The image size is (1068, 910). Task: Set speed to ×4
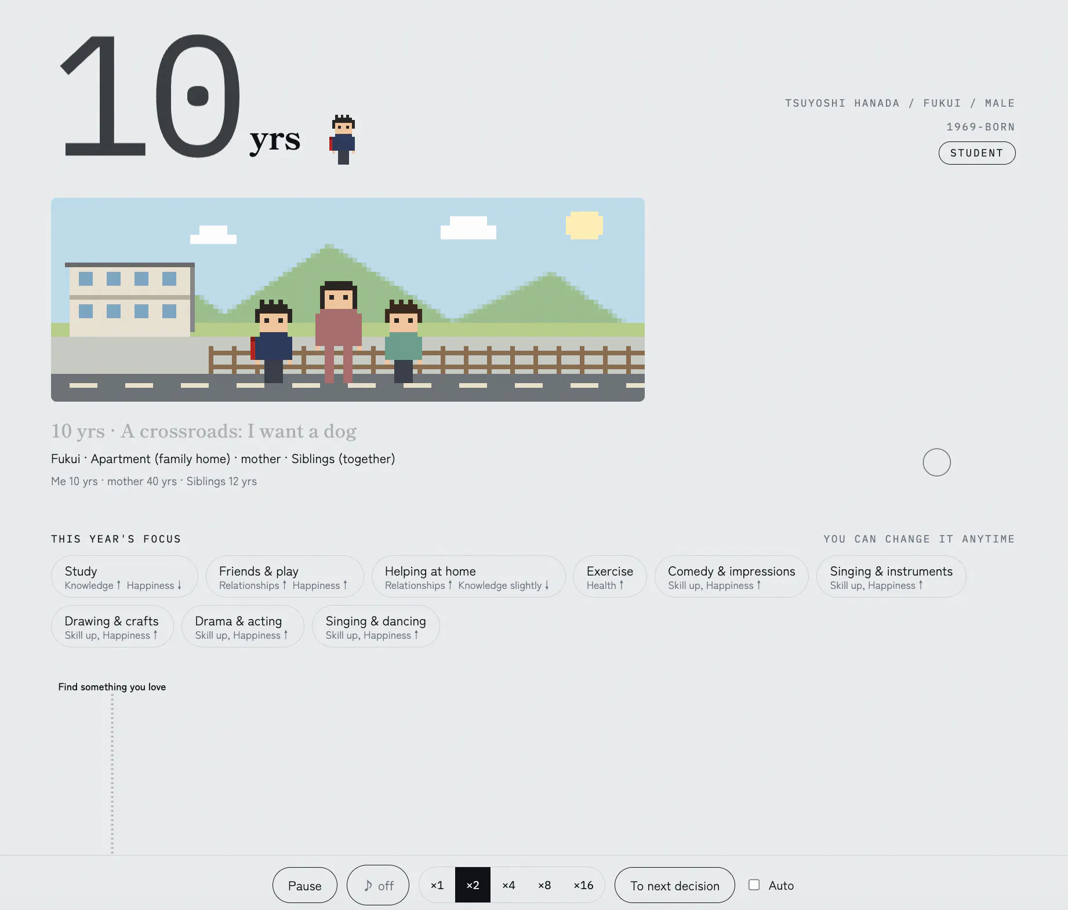(508, 885)
